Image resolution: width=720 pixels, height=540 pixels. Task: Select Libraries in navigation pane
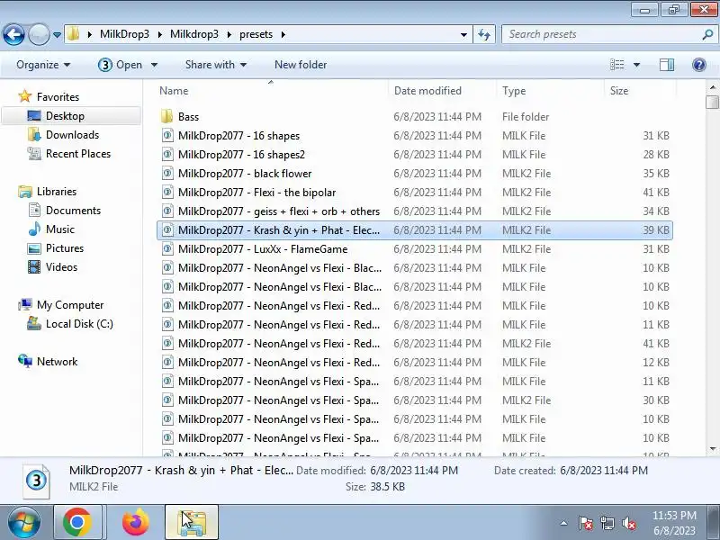point(56,192)
